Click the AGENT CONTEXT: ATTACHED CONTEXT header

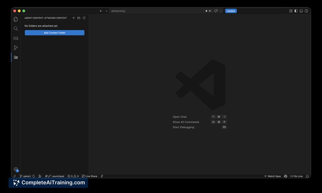[x=45, y=18]
